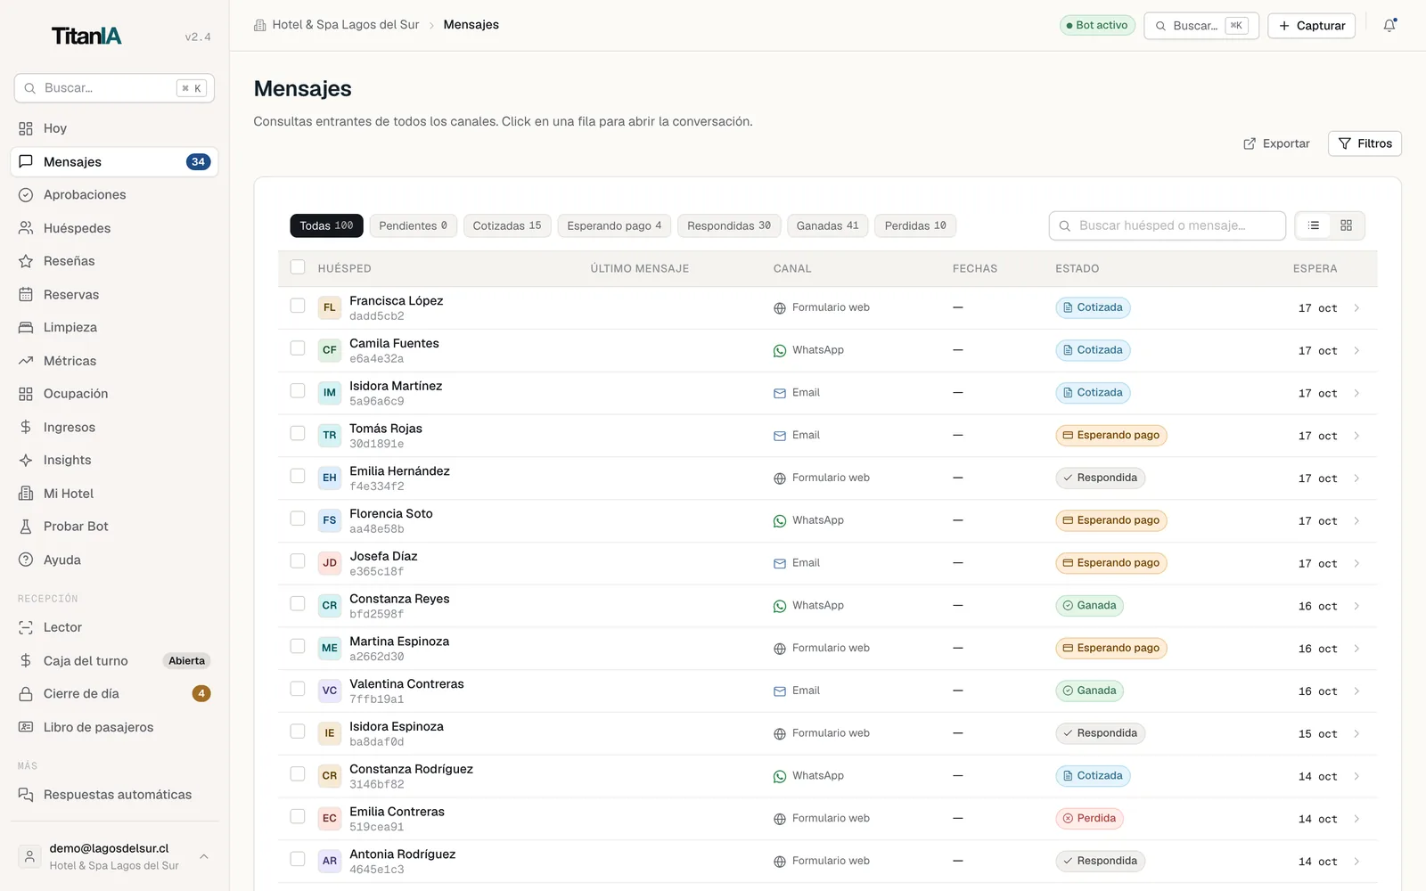Click the Hoy sidebar icon
The image size is (1426, 891).
pyautogui.click(x=26, y=128)
